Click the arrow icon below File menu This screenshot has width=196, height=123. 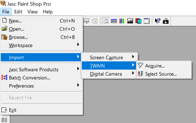[x=4, y=120]
